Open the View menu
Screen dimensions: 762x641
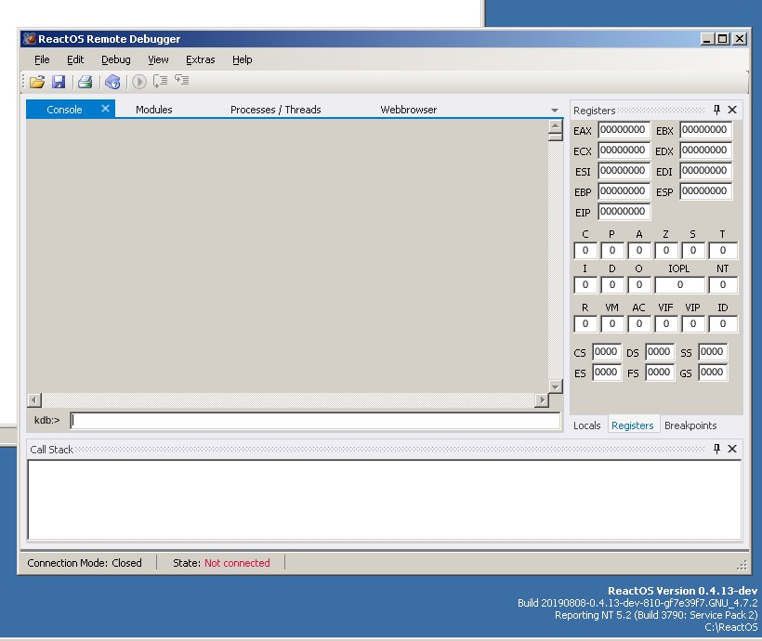tap(158, 59)
